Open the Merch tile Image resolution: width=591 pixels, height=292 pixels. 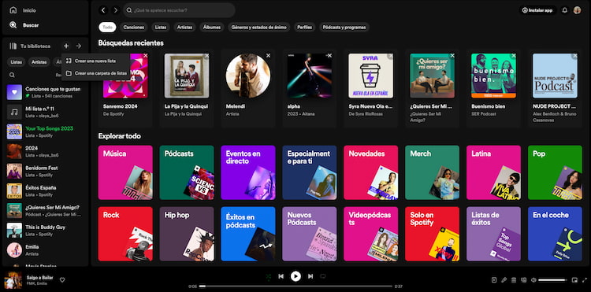tap(433, 172)
